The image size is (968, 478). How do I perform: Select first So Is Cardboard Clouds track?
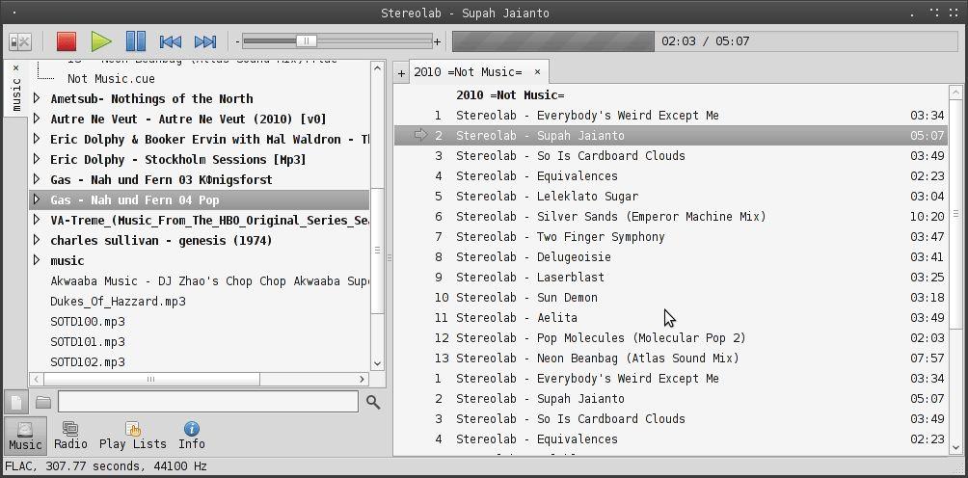click(670, 155)
